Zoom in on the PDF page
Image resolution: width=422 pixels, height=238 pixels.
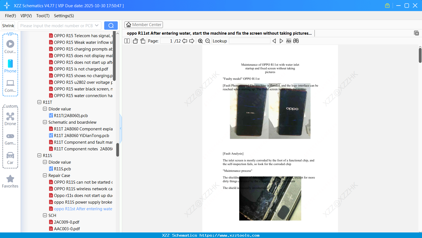pos(200,41)
